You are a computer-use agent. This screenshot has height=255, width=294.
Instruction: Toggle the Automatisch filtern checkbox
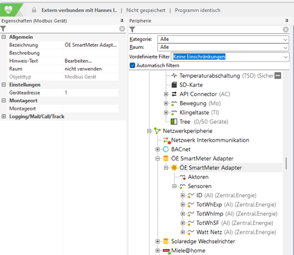click(x=132, y=65)
